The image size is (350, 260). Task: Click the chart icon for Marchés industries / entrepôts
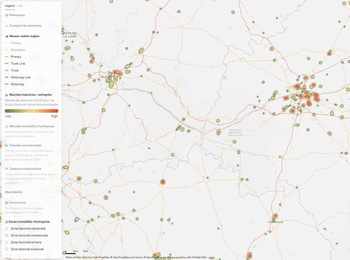tap(6, 94)
